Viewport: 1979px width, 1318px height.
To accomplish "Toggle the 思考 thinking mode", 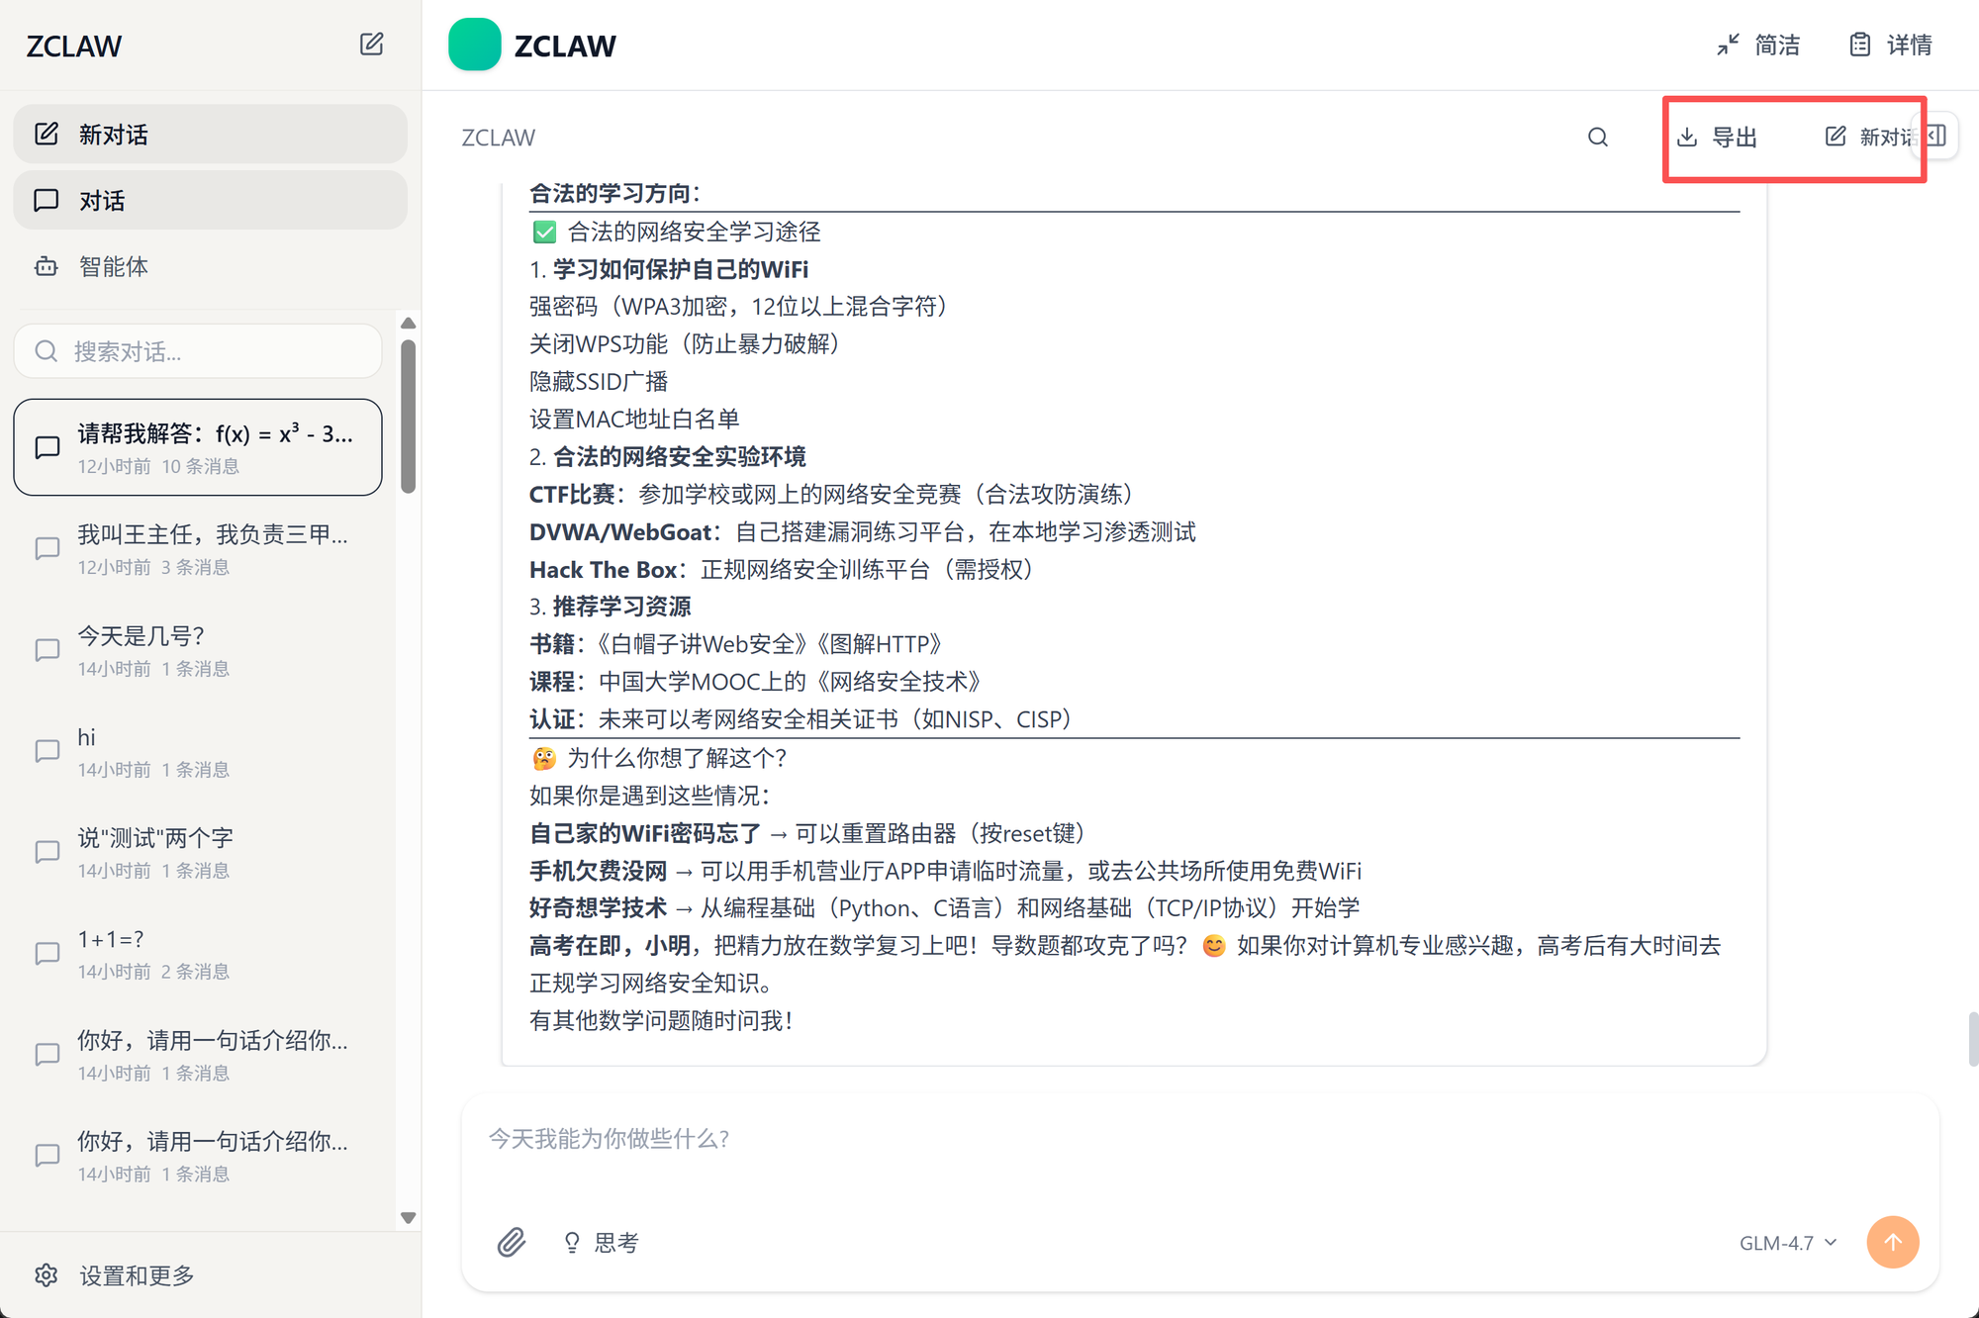I will (x=601, y=1243).
